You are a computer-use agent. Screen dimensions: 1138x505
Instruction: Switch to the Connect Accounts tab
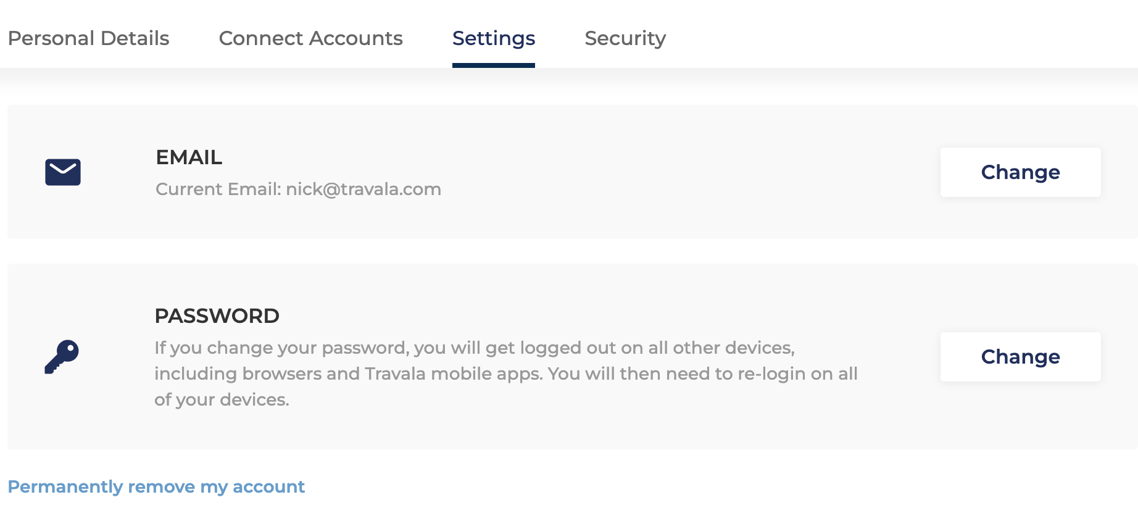click(x=310, y=38)
